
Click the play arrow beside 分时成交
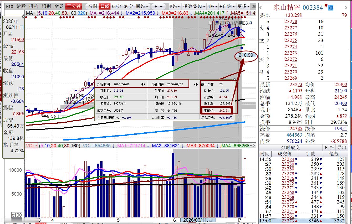(x=326, y=148)
